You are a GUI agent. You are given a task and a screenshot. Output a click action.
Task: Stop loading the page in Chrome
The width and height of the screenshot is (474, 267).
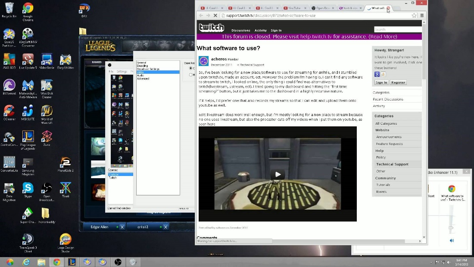pos(215,16)
